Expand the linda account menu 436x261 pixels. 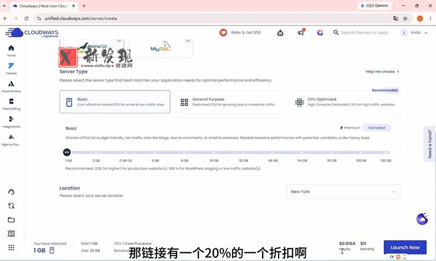point(414,33)
